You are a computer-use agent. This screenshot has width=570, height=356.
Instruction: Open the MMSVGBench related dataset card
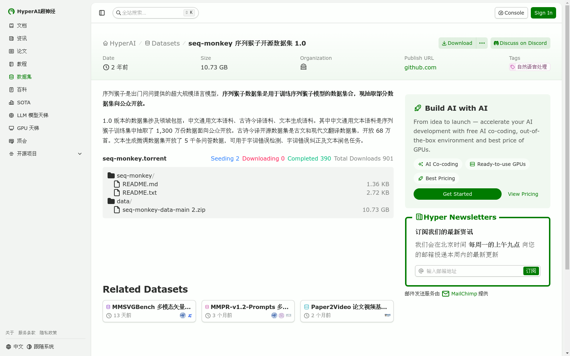149,311
